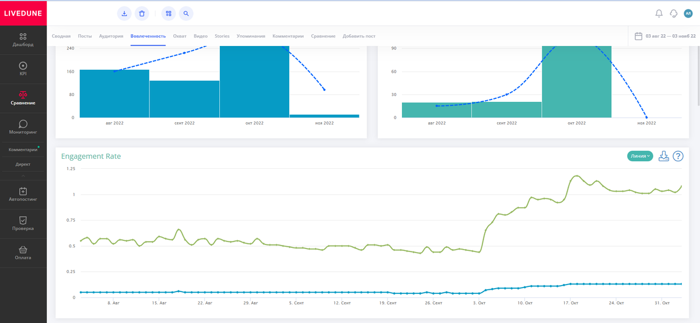Open the user avatar menu

688,13
